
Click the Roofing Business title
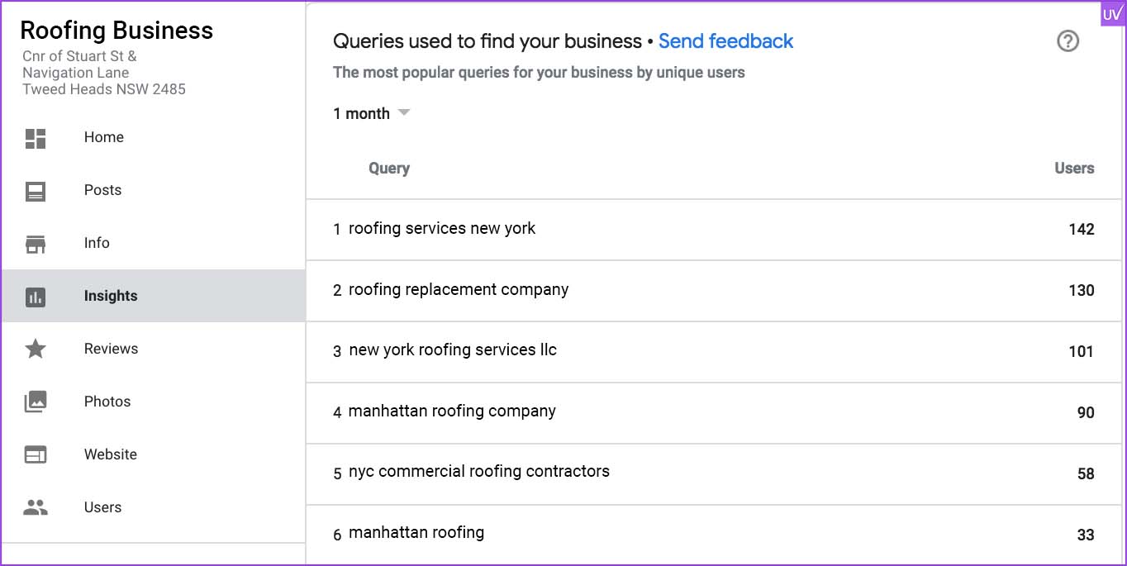point(117,31)
